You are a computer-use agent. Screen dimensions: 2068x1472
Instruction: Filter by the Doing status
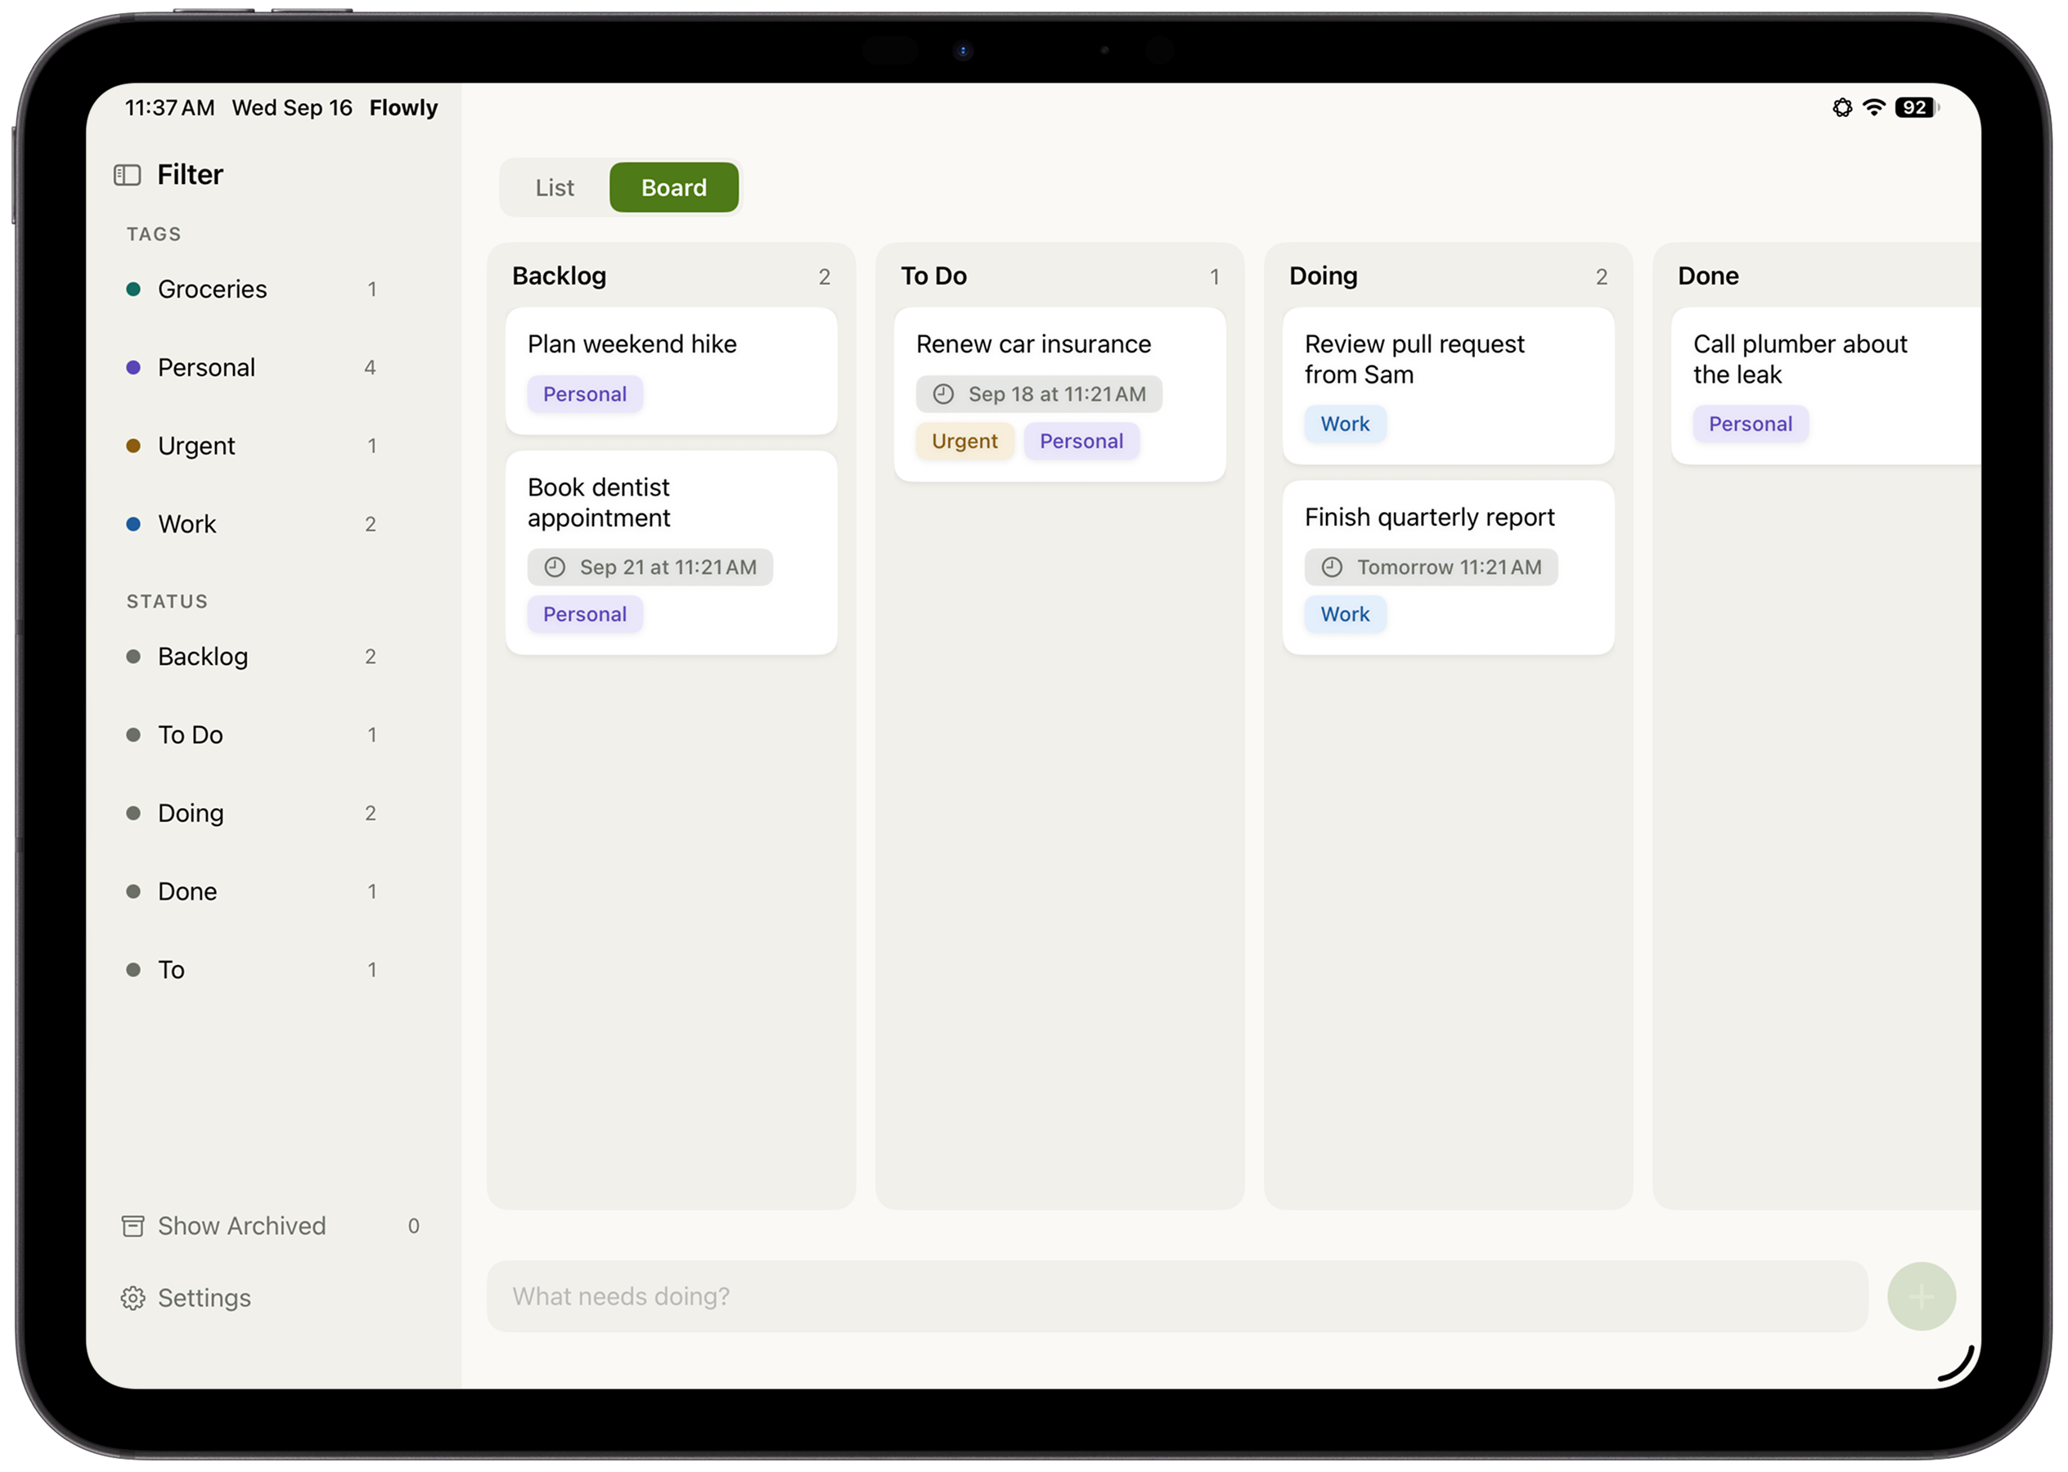pos(253,813)
